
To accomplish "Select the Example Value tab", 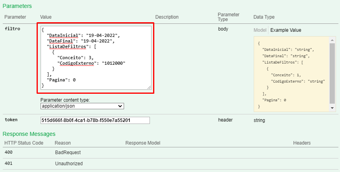I will tap(286, 30).
